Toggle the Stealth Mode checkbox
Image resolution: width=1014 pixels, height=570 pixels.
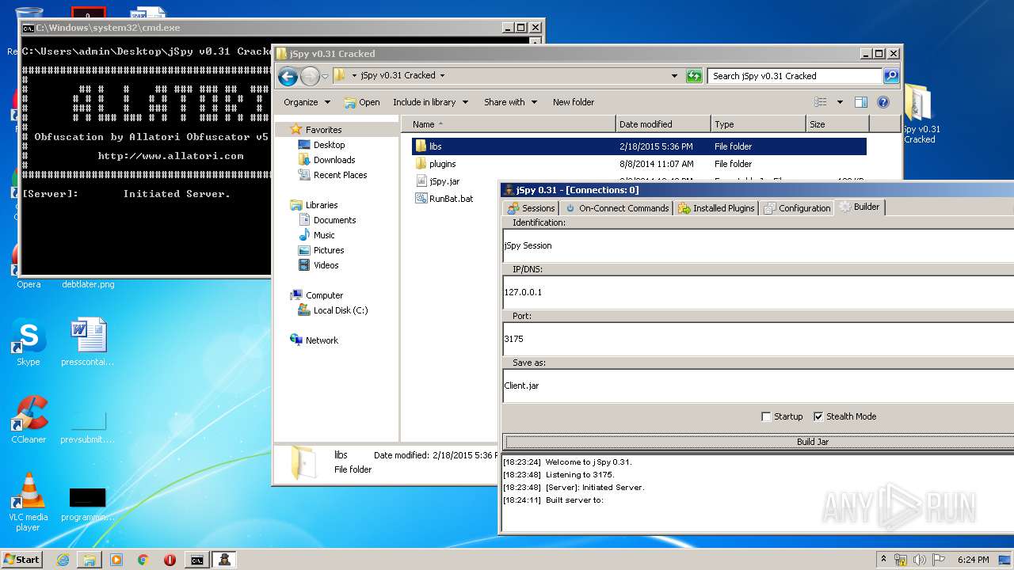click(x=818, y=416)
